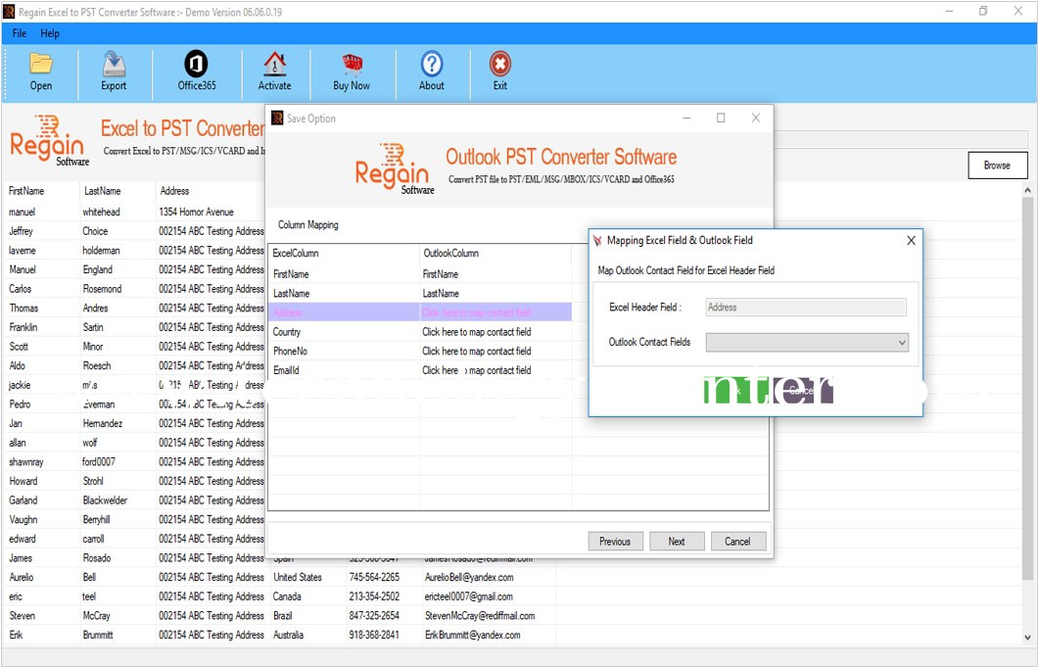
Task: Click scroll up arrow of main grid
Action: 1027,190
